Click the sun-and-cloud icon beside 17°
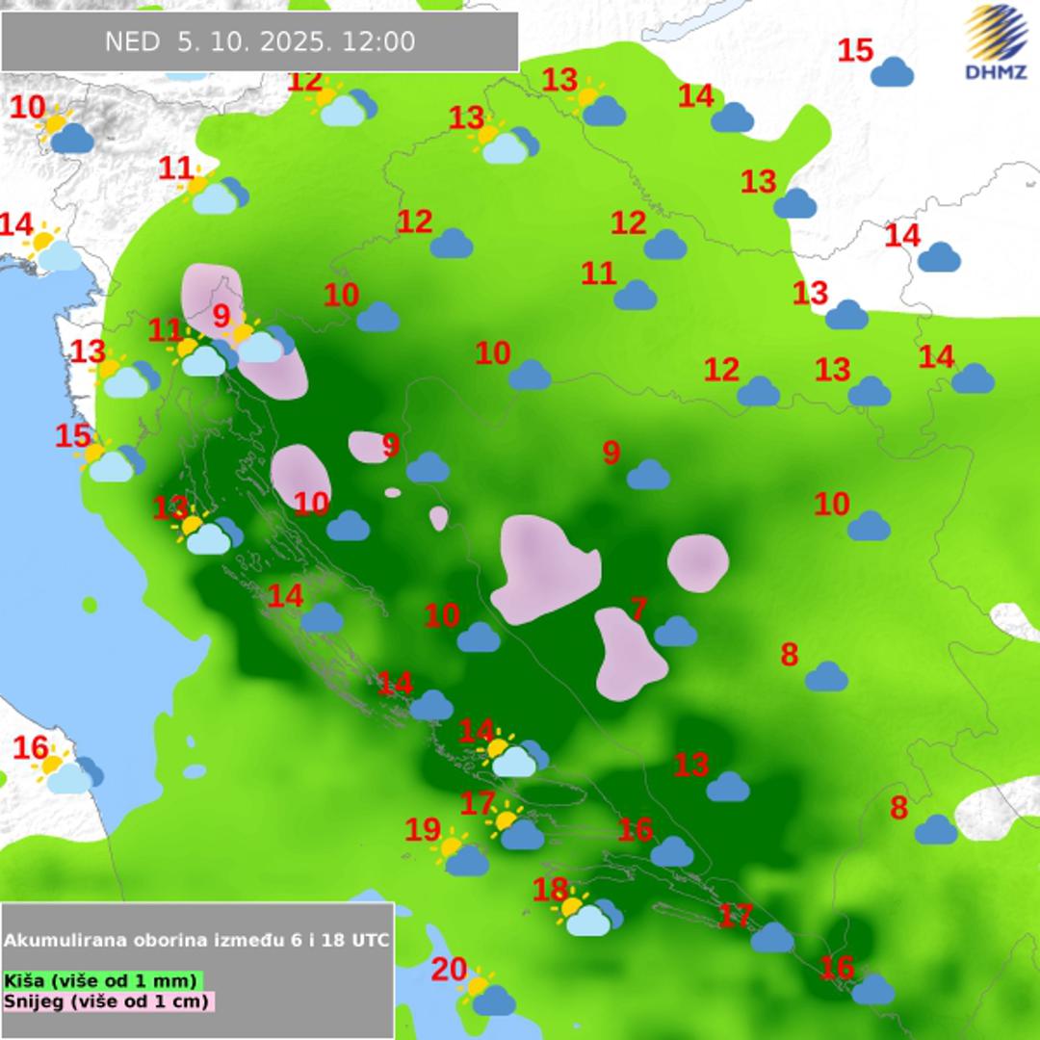The image size is (1040, 1040). pos(517,829)
